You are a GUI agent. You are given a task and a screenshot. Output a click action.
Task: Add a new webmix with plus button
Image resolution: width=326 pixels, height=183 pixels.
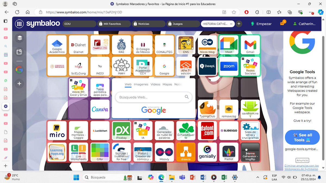click(239, 24)
